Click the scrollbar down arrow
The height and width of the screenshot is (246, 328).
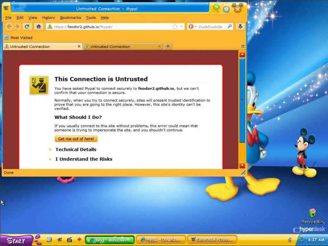pos(242,165)
